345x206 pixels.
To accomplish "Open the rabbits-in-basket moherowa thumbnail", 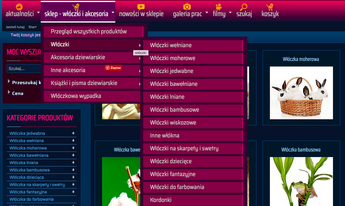I will [301, 93].
